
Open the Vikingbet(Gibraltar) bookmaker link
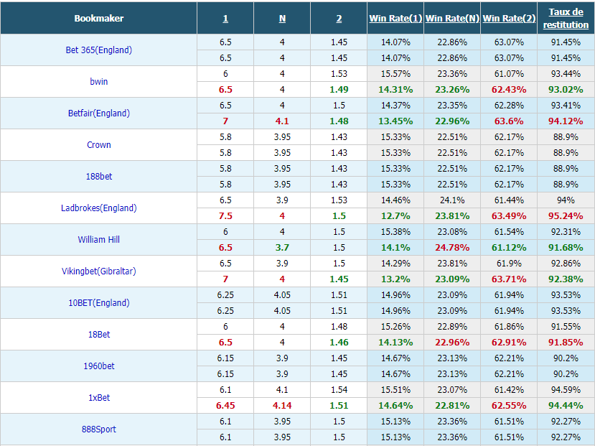click(98, 271)
